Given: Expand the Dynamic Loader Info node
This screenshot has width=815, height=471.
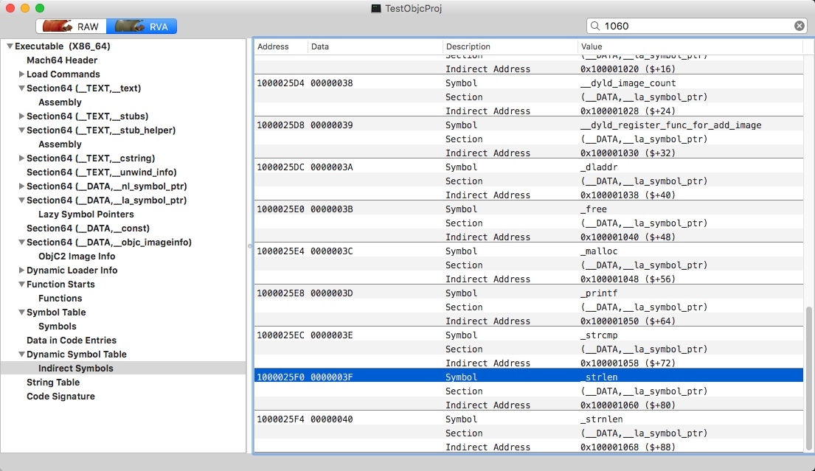Looking at the screenshot, I should pos(21,271).
